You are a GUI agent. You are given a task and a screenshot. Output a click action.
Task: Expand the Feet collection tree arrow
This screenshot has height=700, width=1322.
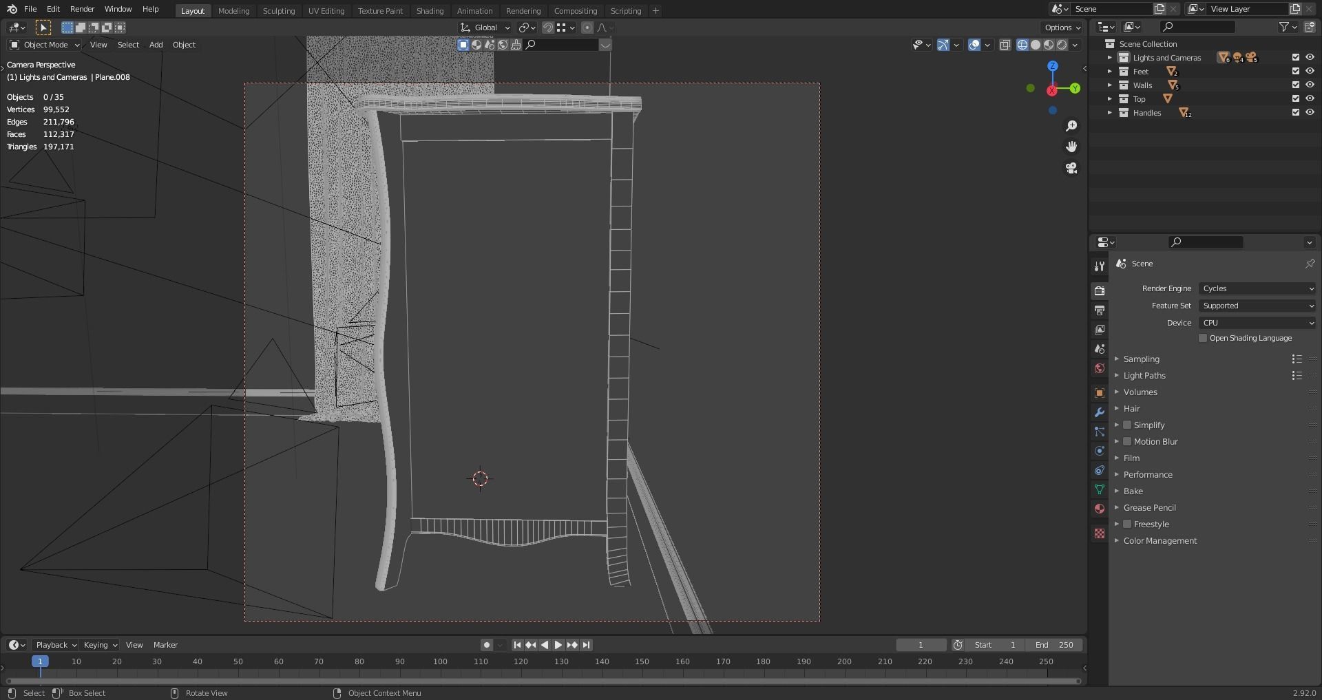tap(1110, 72)
